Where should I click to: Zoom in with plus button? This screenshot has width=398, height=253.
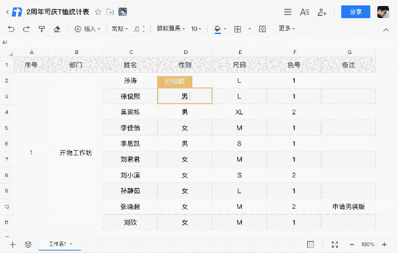tap(384, 244)
